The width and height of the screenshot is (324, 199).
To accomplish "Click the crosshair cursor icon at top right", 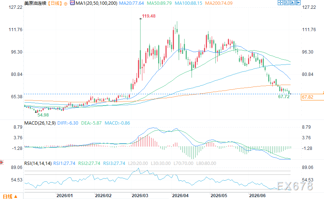I will [x=280, y=3].
